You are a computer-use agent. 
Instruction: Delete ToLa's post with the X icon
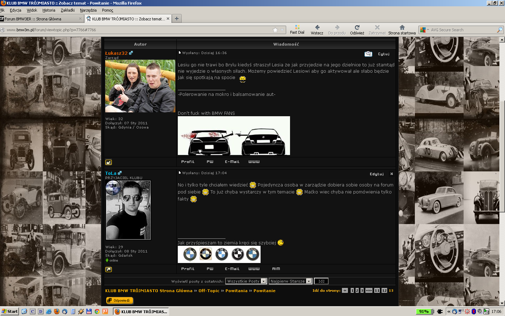click(392, 174)
